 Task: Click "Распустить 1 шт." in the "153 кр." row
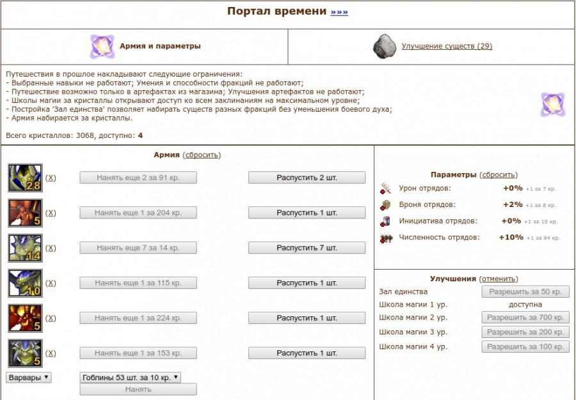(x=307, y=353)
